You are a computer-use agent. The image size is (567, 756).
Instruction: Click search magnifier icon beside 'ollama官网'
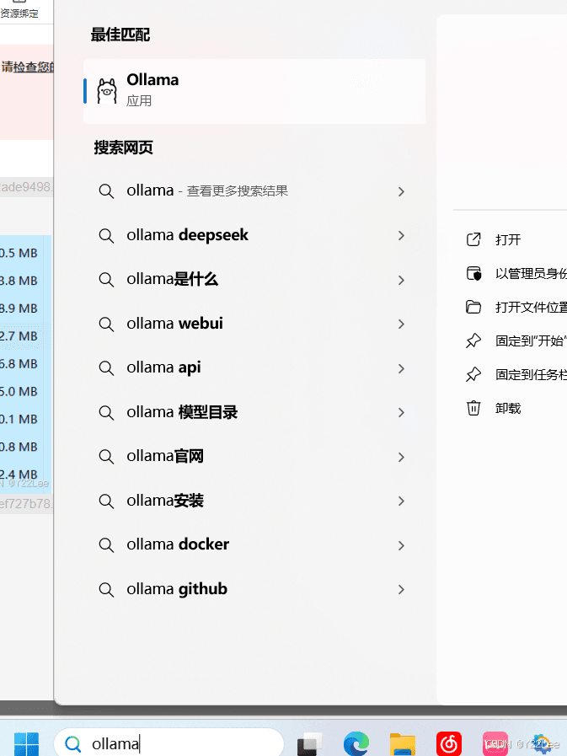106,457
